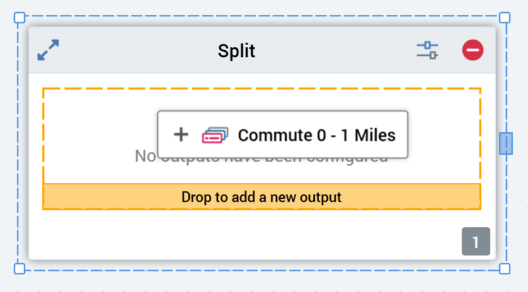Click the blue diagonal expand arrows icon
Screen dimensions: 528x292
(48, 50)
